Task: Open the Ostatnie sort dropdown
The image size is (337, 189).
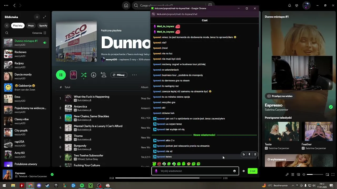Action: (39, 33)
